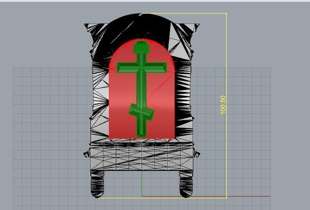Viewport: 310px width, 210px height.
Task: Select the green Orthodox cross object
Action: click(x=142, y=89)
